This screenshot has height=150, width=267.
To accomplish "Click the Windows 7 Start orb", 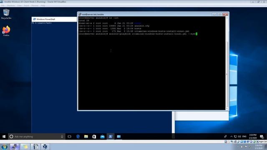I will (x=5, y=147).
